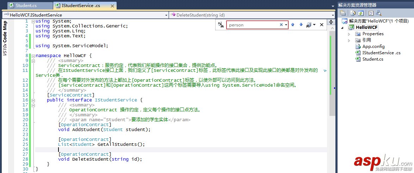
Task: Toggle the find/replace mode icon in find bar
Action: [221, 25]
